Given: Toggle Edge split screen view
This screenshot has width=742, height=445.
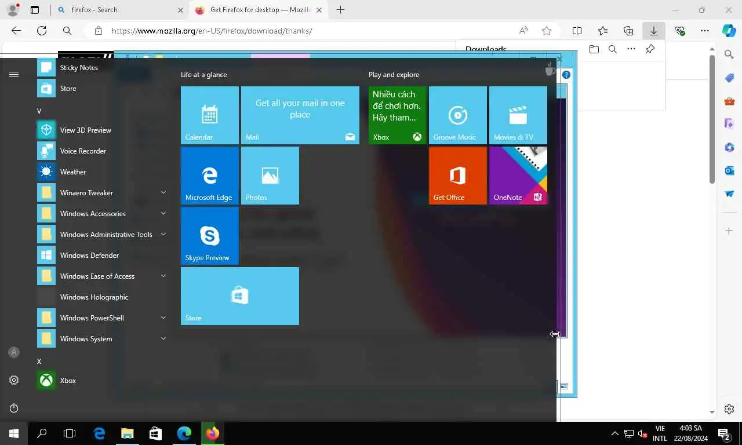Looking at the screenshot, I should coord(577,31).
